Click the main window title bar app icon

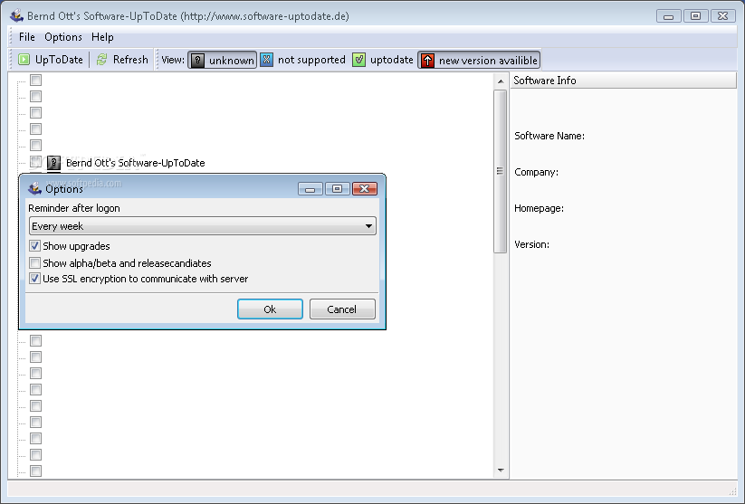(16, 15)
